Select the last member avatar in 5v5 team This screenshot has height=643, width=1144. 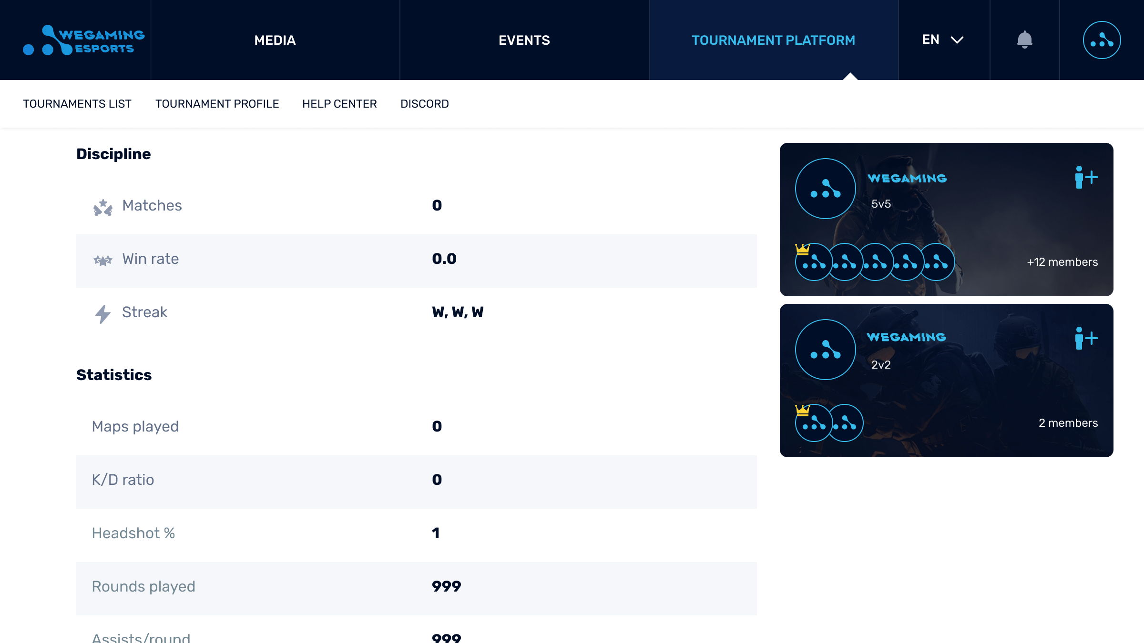tap(937, 262)
